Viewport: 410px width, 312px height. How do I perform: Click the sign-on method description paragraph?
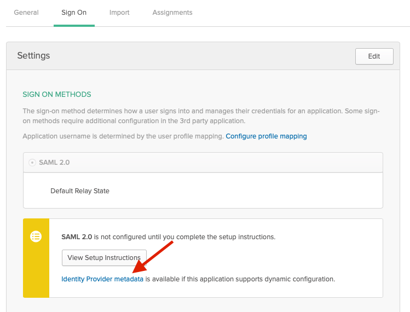pos(201,116)
